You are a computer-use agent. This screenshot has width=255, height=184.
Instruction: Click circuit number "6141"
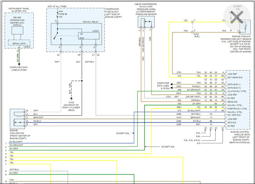(179, 117)
